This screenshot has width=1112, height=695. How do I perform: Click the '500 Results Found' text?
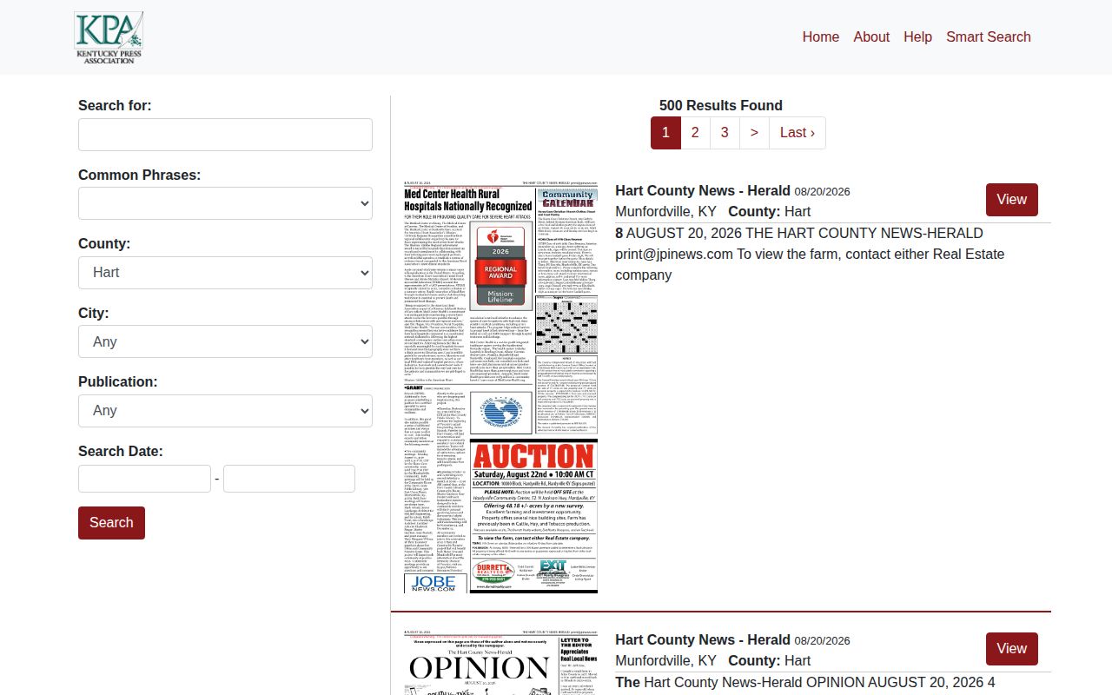721,106
